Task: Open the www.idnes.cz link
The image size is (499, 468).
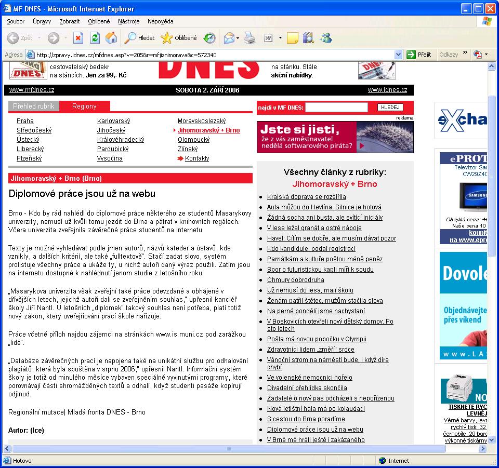Action: [387, 90]
